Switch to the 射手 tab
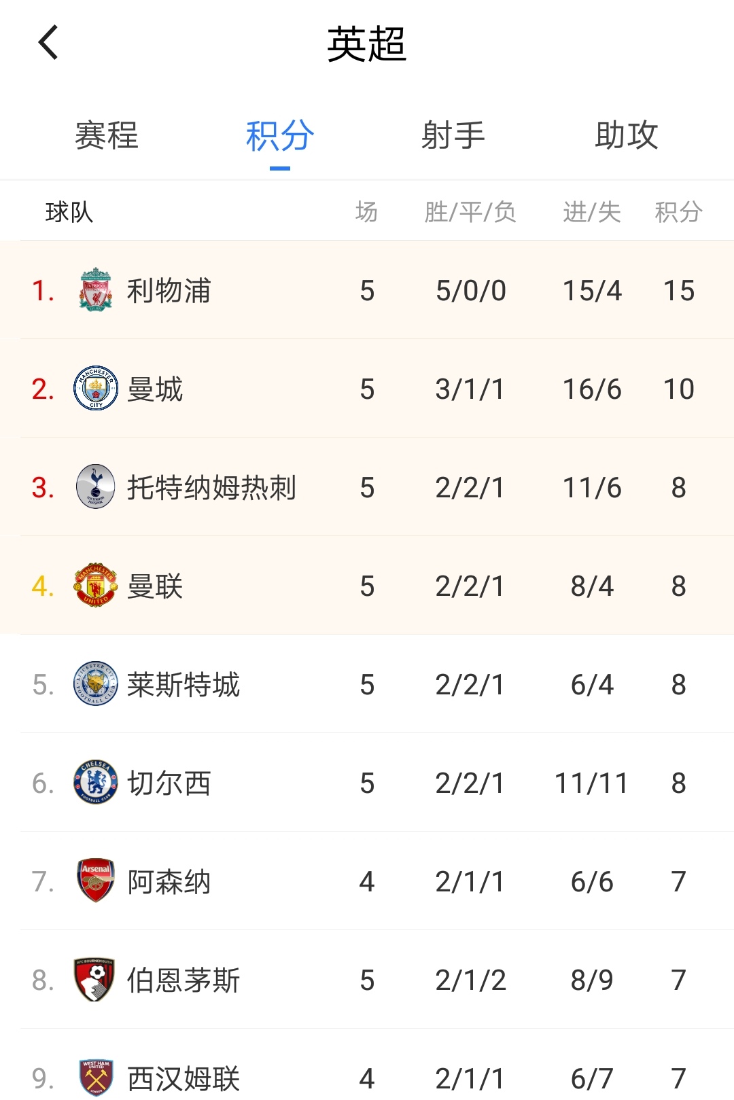The image size is (734, 1100). pos(453,135)
